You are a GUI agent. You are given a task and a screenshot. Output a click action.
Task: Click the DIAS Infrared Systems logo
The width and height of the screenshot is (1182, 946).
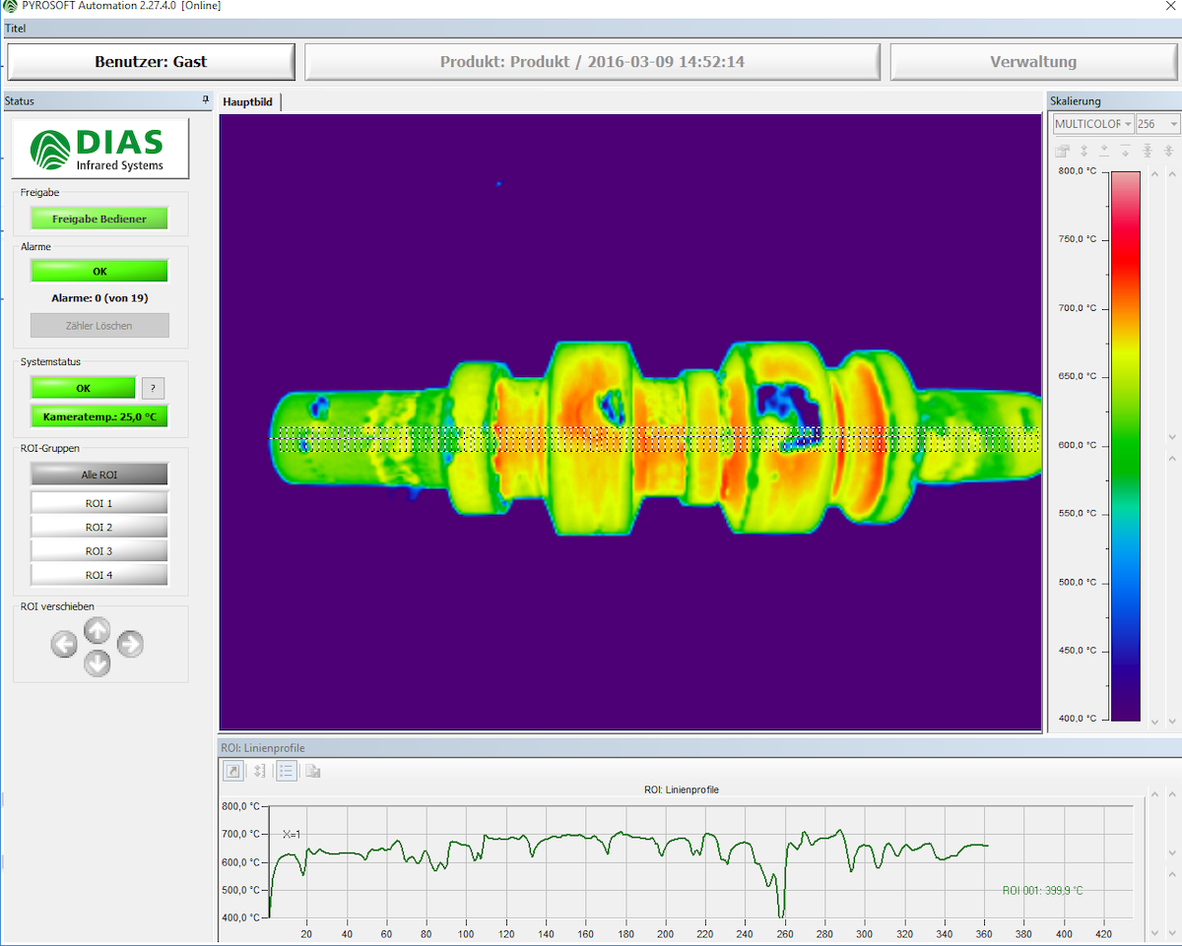(x=99, y=148)
